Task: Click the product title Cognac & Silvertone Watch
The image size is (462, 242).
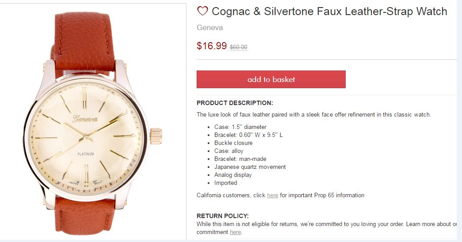Action: [x=329, y=12]
